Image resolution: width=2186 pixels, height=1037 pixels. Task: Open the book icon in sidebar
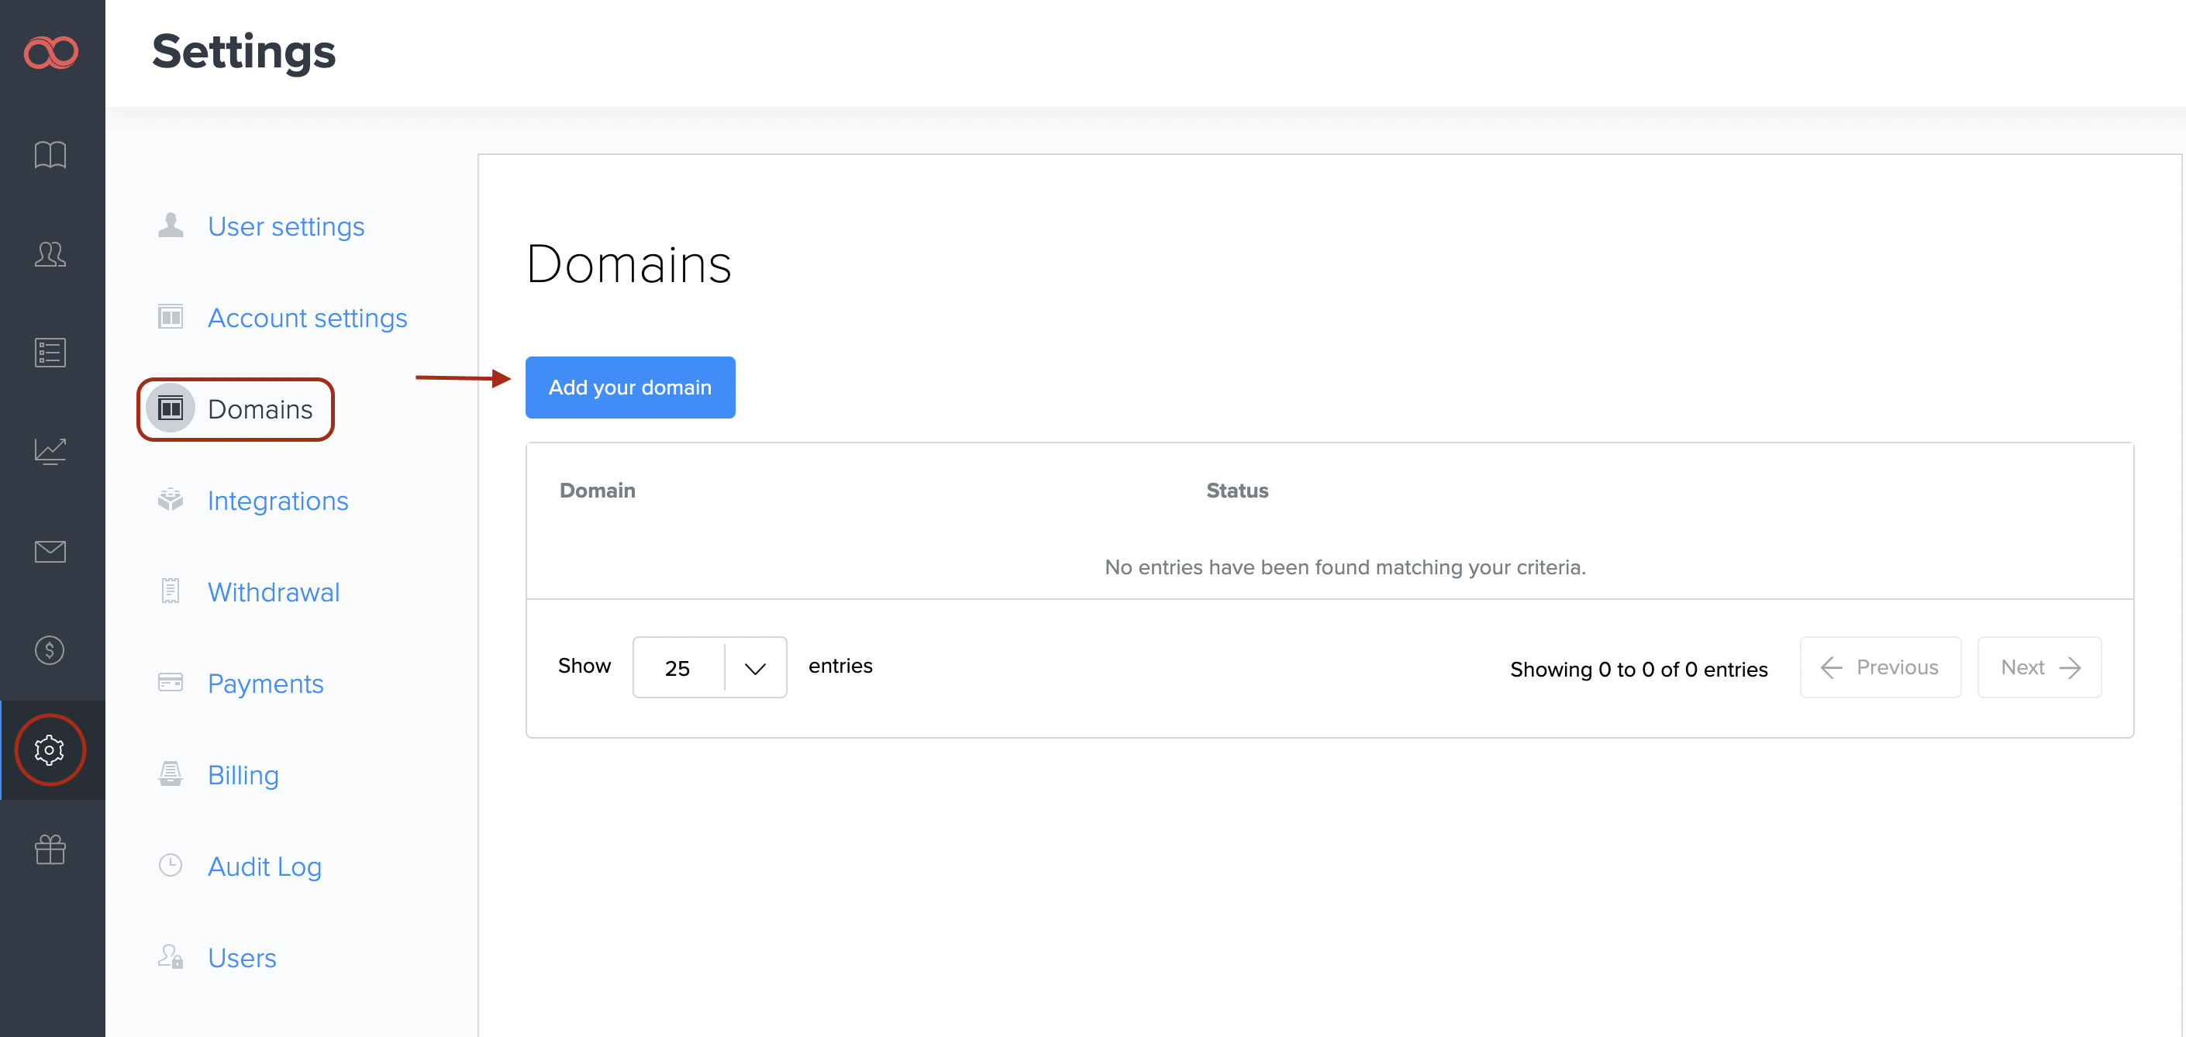(50, 154)
